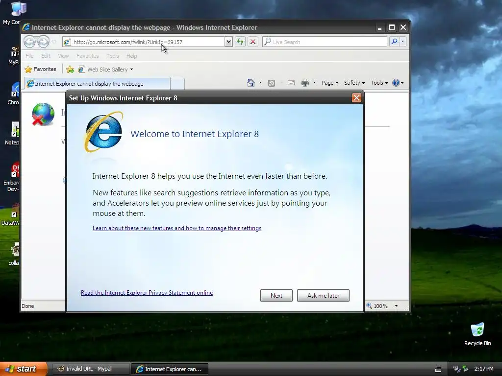Click the on-screen keyboard tray icon

pyautogui.click(x=438, y=369)
